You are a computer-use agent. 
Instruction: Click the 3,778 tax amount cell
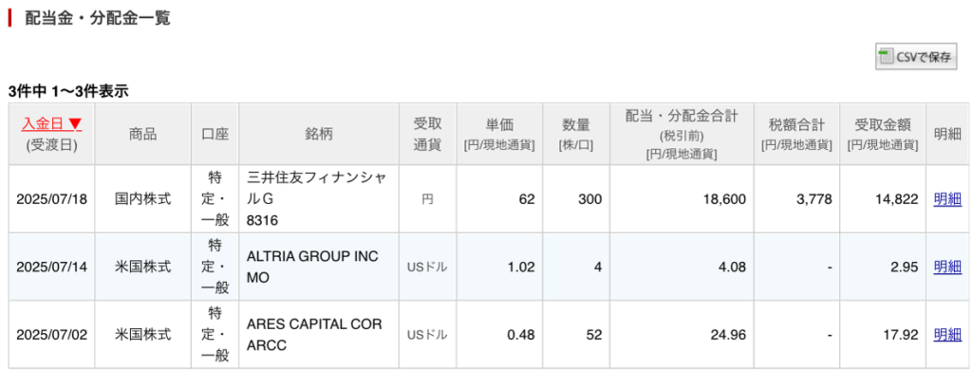(x=796, y=199)
